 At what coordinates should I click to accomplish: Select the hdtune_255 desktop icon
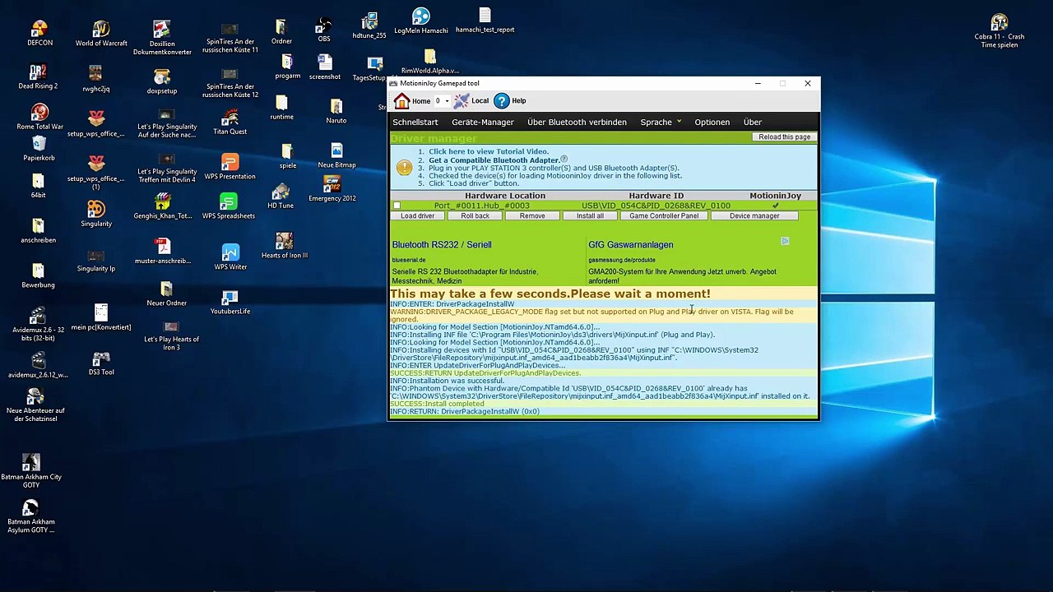pyautogui.click(x=369, y=26)
